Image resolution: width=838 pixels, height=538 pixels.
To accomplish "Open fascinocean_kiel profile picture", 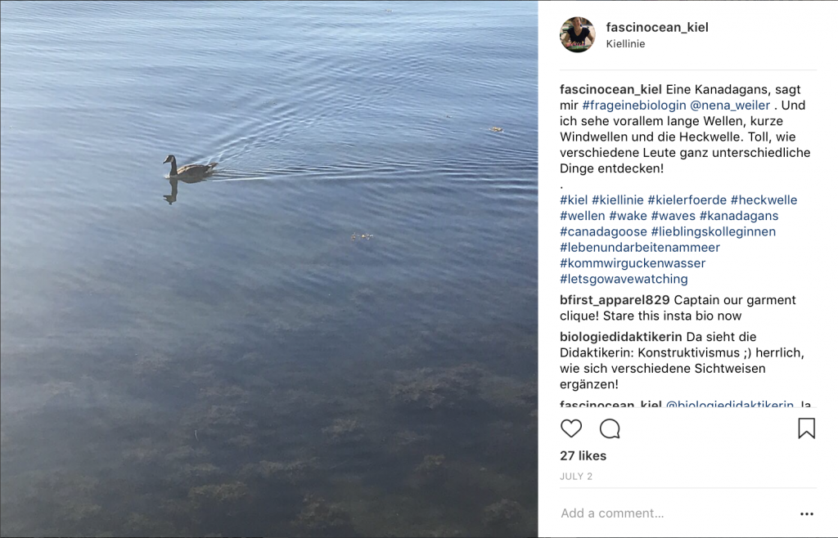I will click(x=577, y=34).
